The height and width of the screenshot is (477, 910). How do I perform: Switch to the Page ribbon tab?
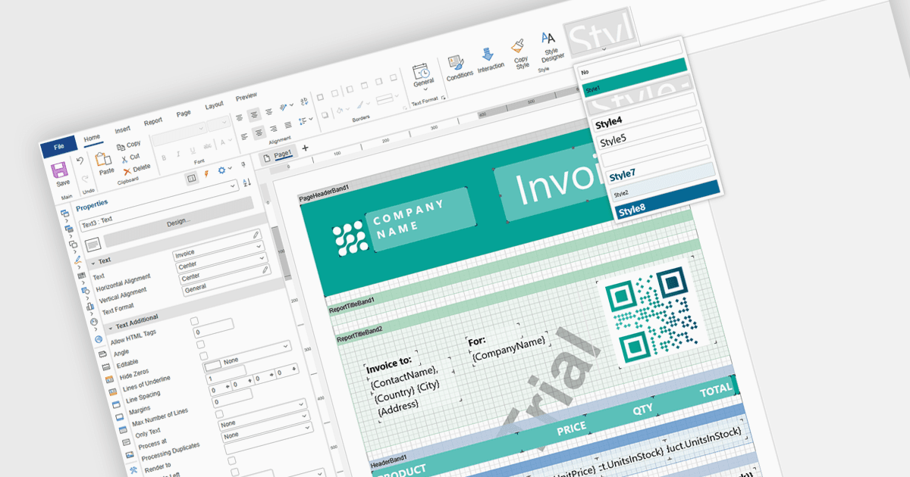click(x=184, y=114)
